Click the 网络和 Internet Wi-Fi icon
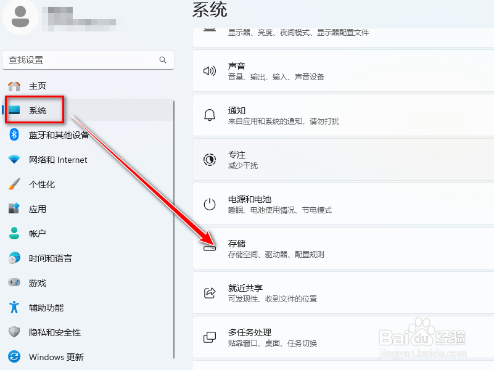The height and width of the screenshot is (370, 494). [15, 159]
